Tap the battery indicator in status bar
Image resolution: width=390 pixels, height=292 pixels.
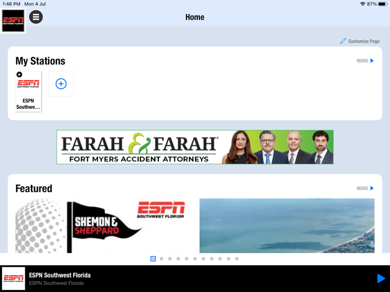click(383, 4)
